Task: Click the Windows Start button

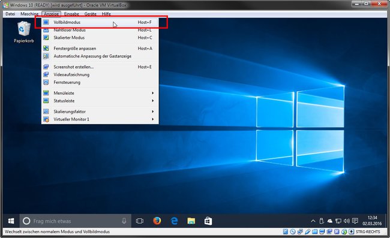Action: (11, 221)
